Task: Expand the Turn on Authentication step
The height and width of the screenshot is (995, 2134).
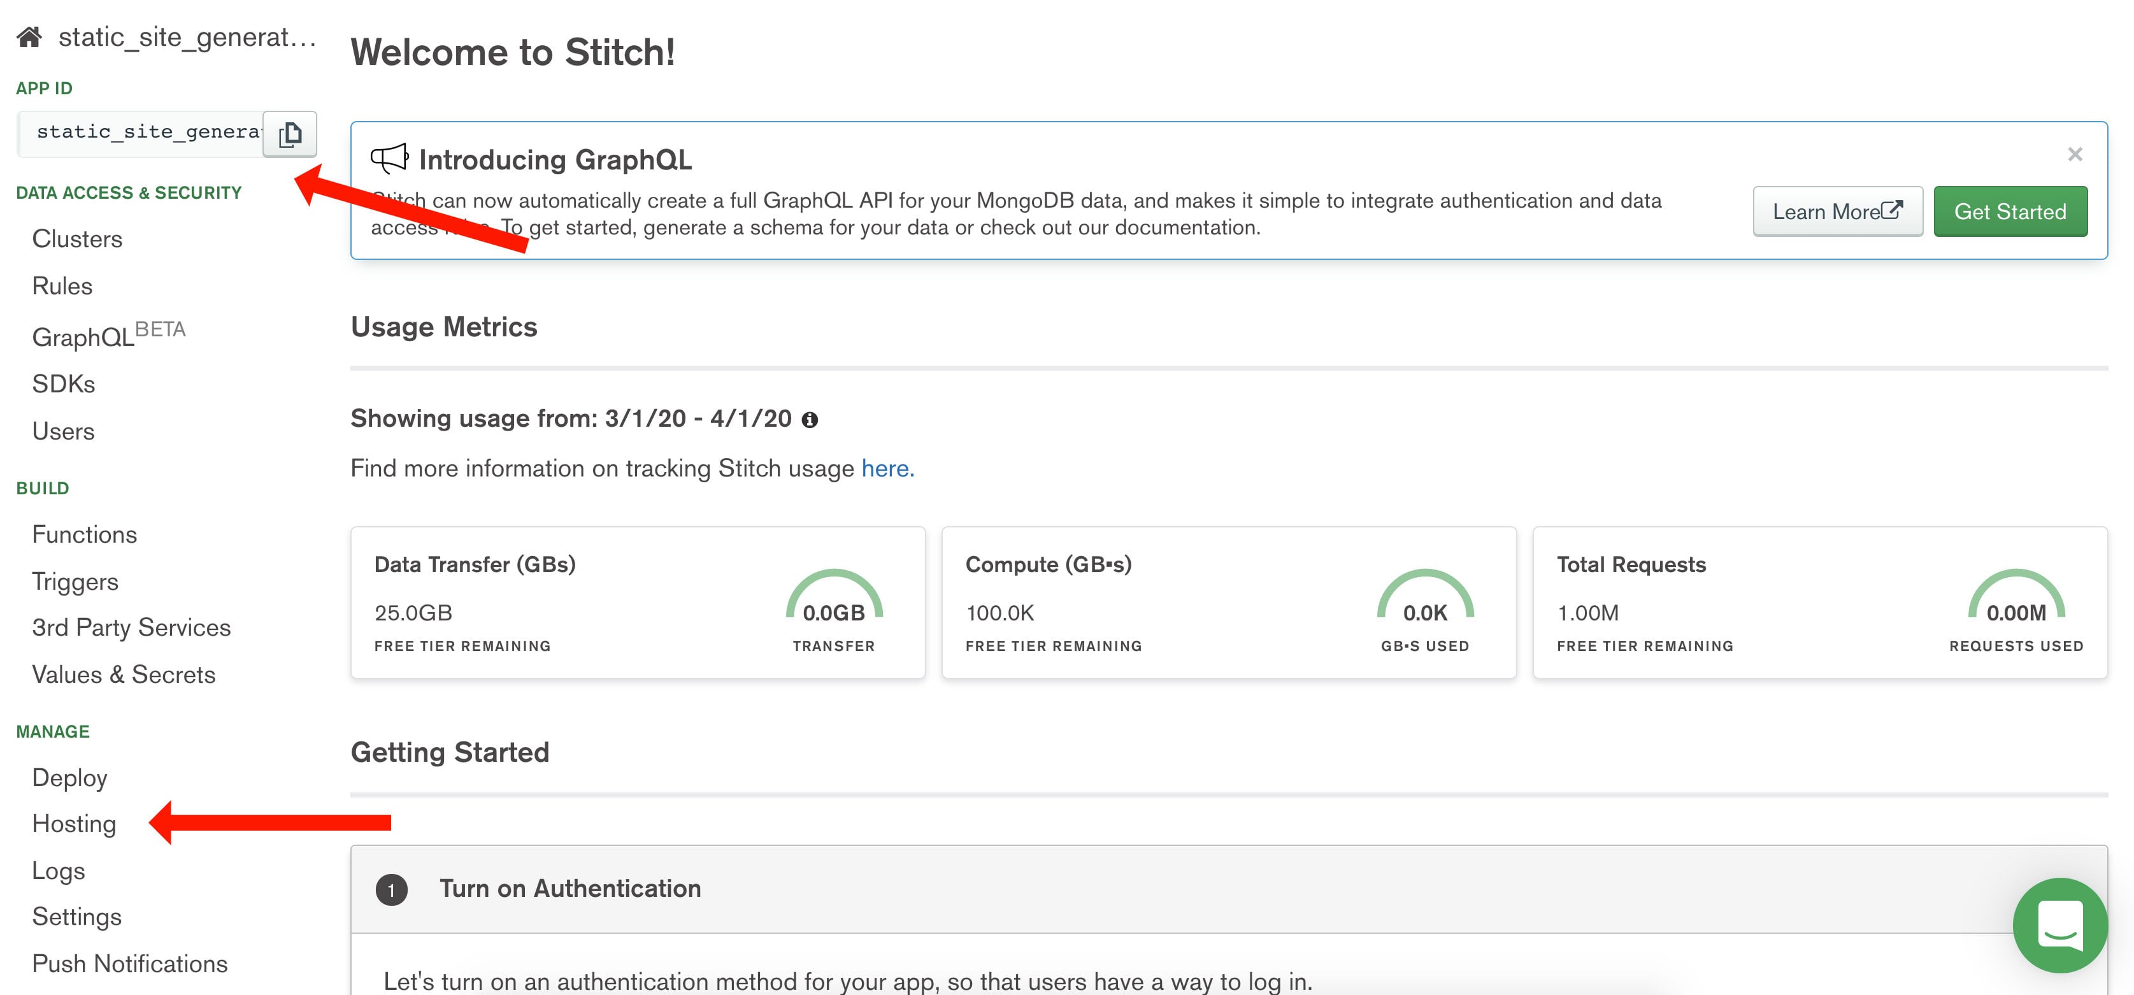Action: click(1229, 889)
